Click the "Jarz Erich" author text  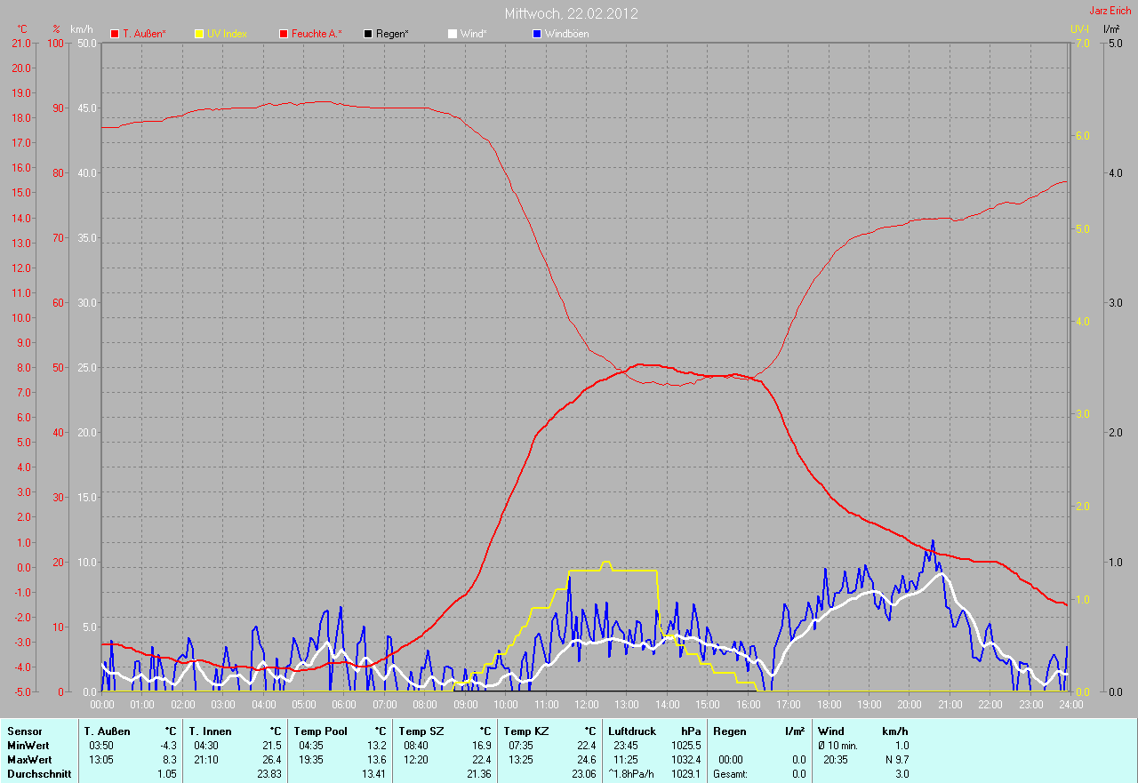click(x=1110, y=11)
